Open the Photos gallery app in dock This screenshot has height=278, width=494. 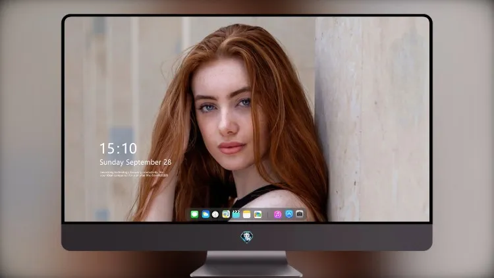[x=258, y=215]
